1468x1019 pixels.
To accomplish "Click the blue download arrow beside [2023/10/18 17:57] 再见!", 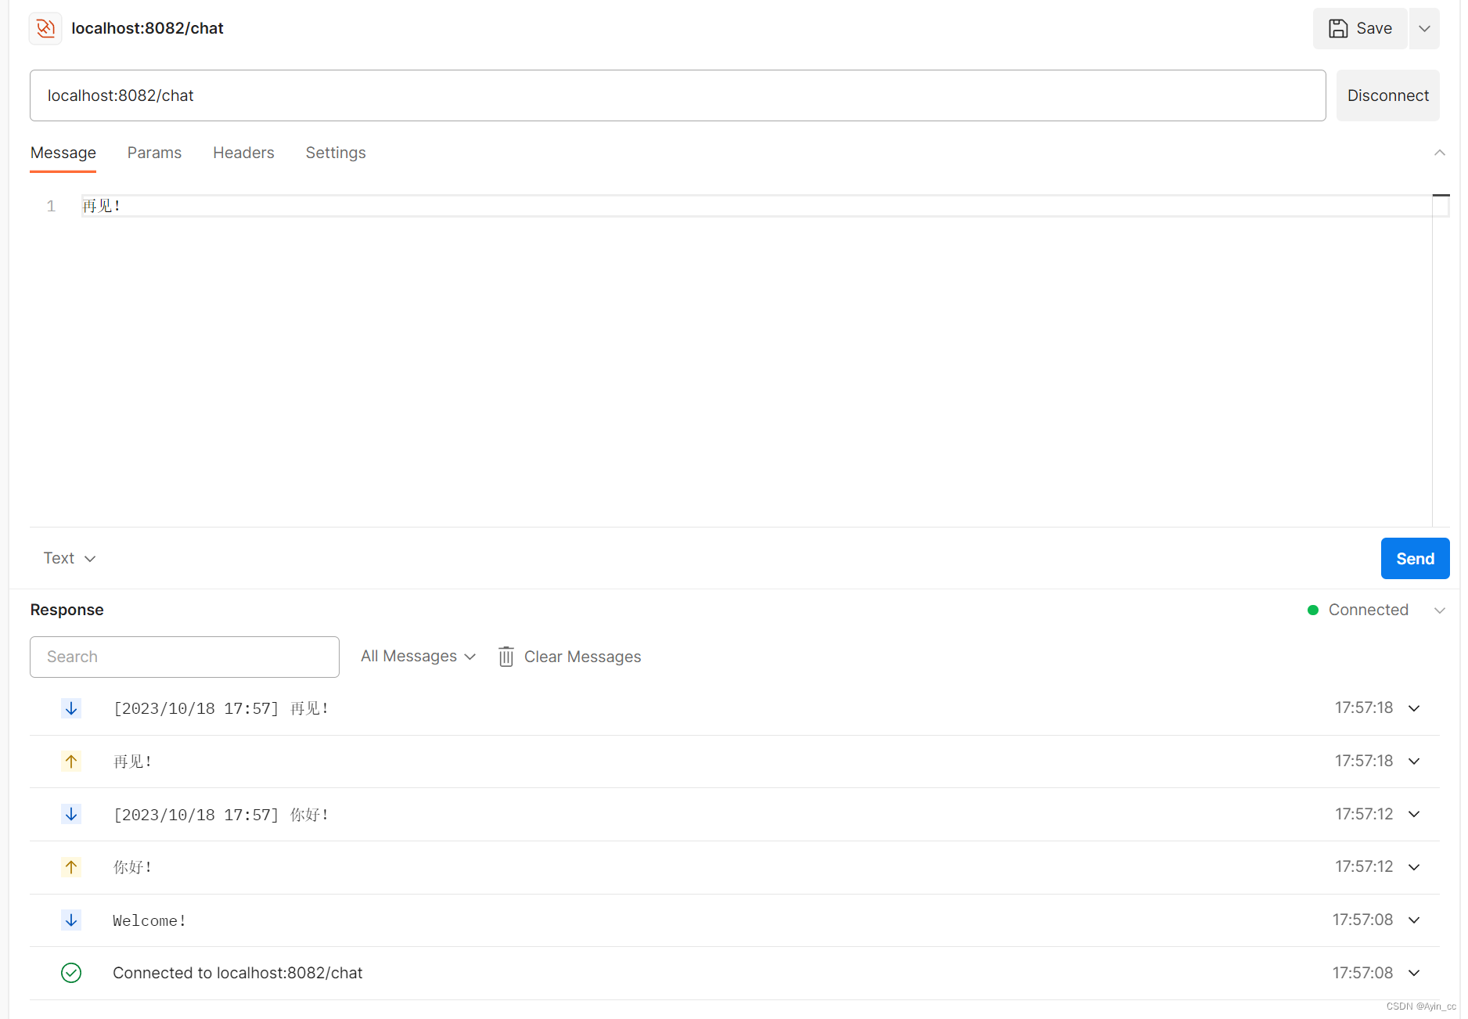I will [x=71, y=708].
